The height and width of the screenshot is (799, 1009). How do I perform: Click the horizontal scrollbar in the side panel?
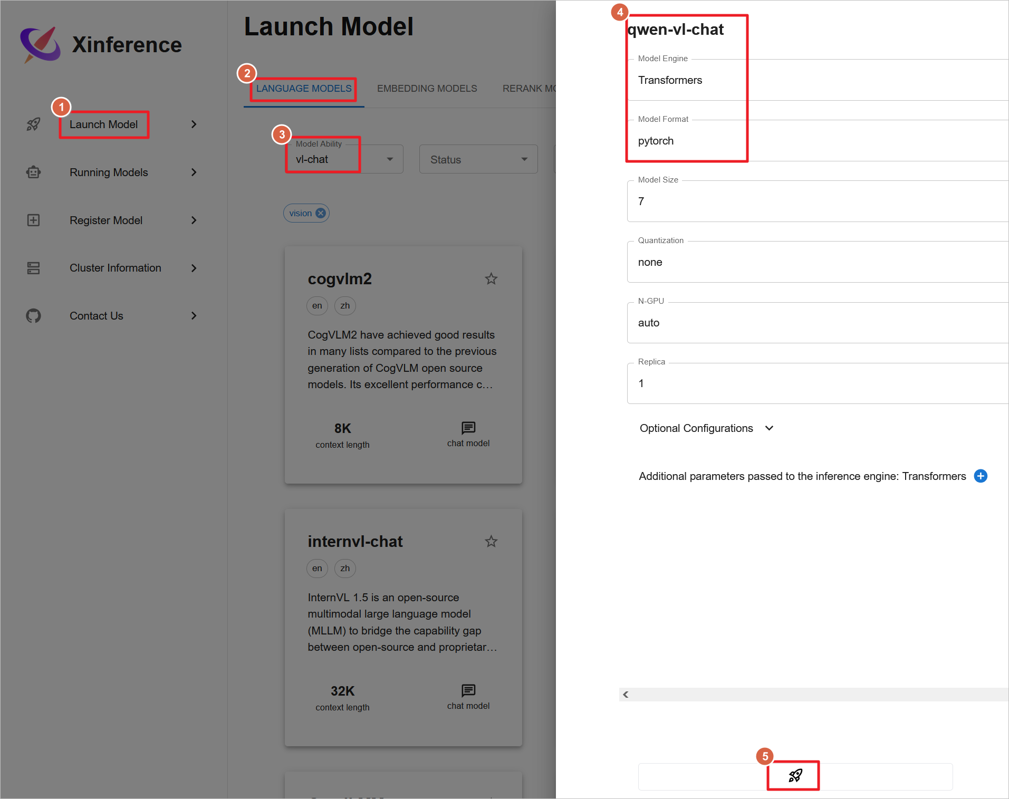pyautogui.click(x=814, y=695)
